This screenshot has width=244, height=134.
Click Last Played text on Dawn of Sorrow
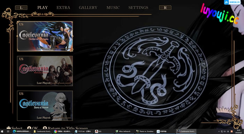[x=44, y=118]
